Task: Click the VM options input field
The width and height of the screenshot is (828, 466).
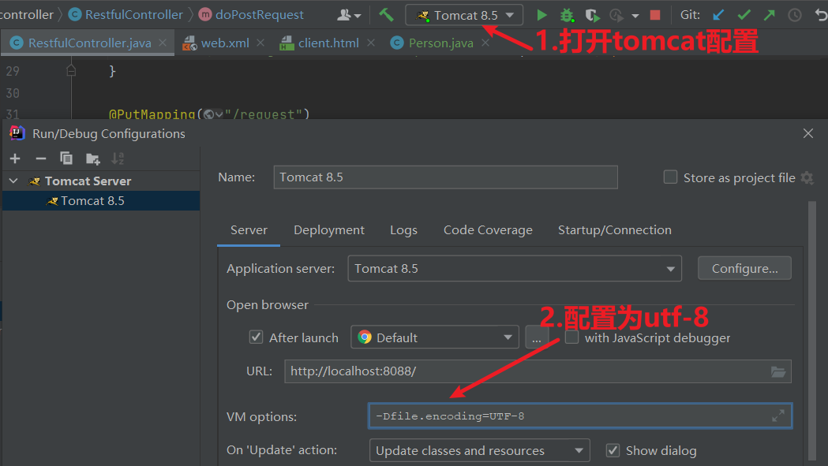Action: (x=580, y=416)
